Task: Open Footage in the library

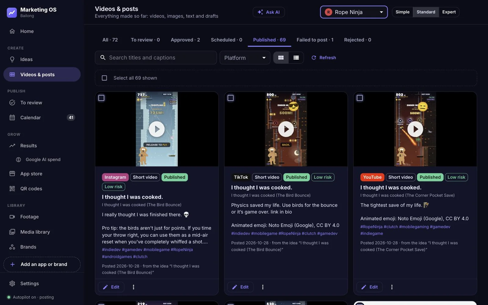Action: [x=42, y=217]
